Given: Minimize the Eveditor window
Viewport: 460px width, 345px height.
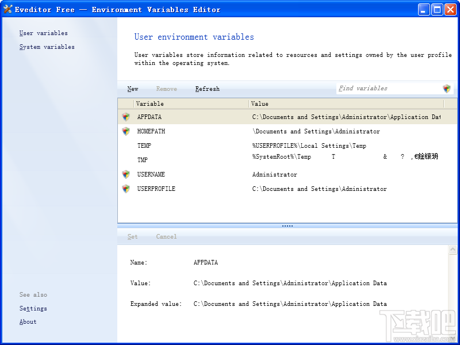Looking at the screenshot, I should coord(423,10).
